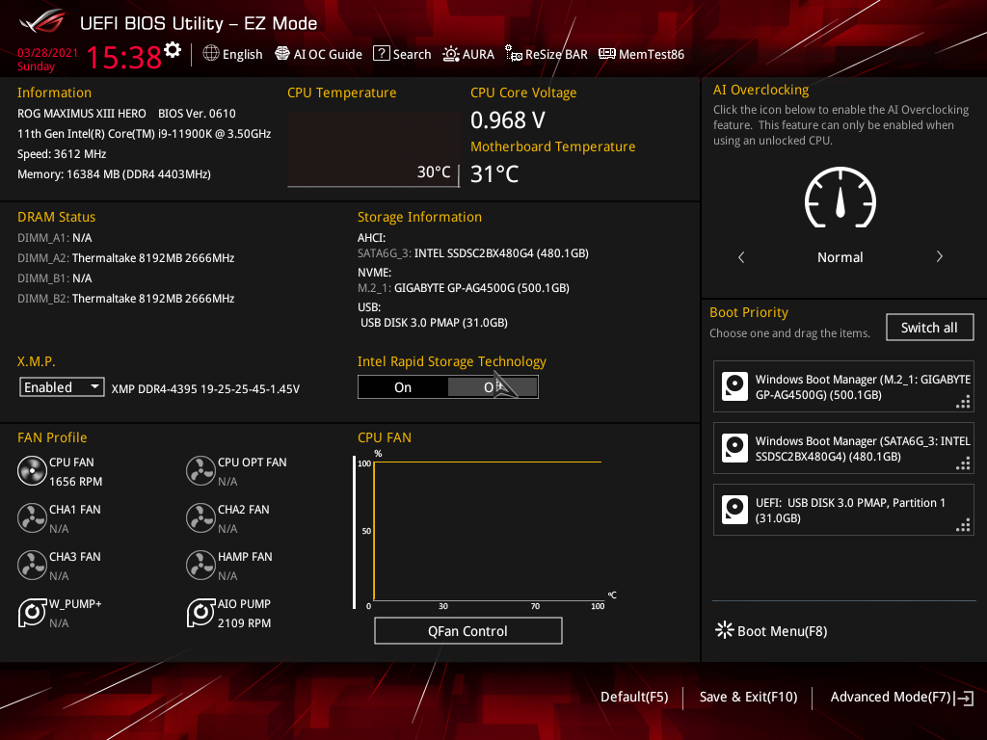Click the disk icon of the GIGABYTE boot entry

[734, 386]
